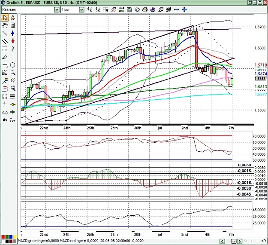The image size is (268, 245).
Task: Select the squiggle freehand curve tool
Action: click(x=12, y=49)
